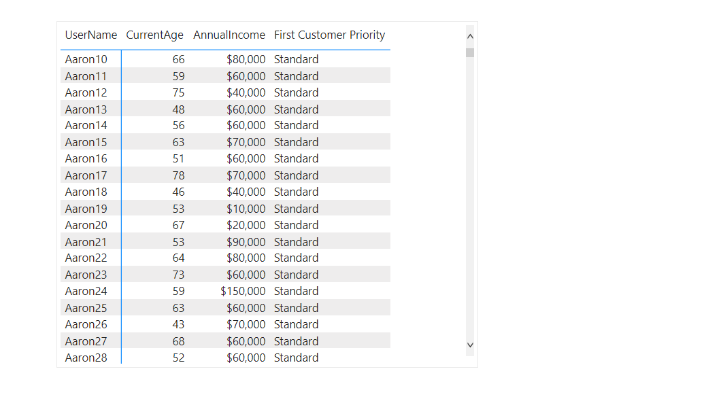Image resolution: width=723 pixels, height=416 pixels.
Task: Select the Aaron28 username cell
Action: coord(86,358)
